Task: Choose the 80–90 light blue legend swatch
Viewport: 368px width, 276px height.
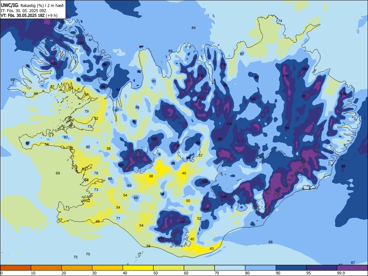Action: tap(261, 268)
